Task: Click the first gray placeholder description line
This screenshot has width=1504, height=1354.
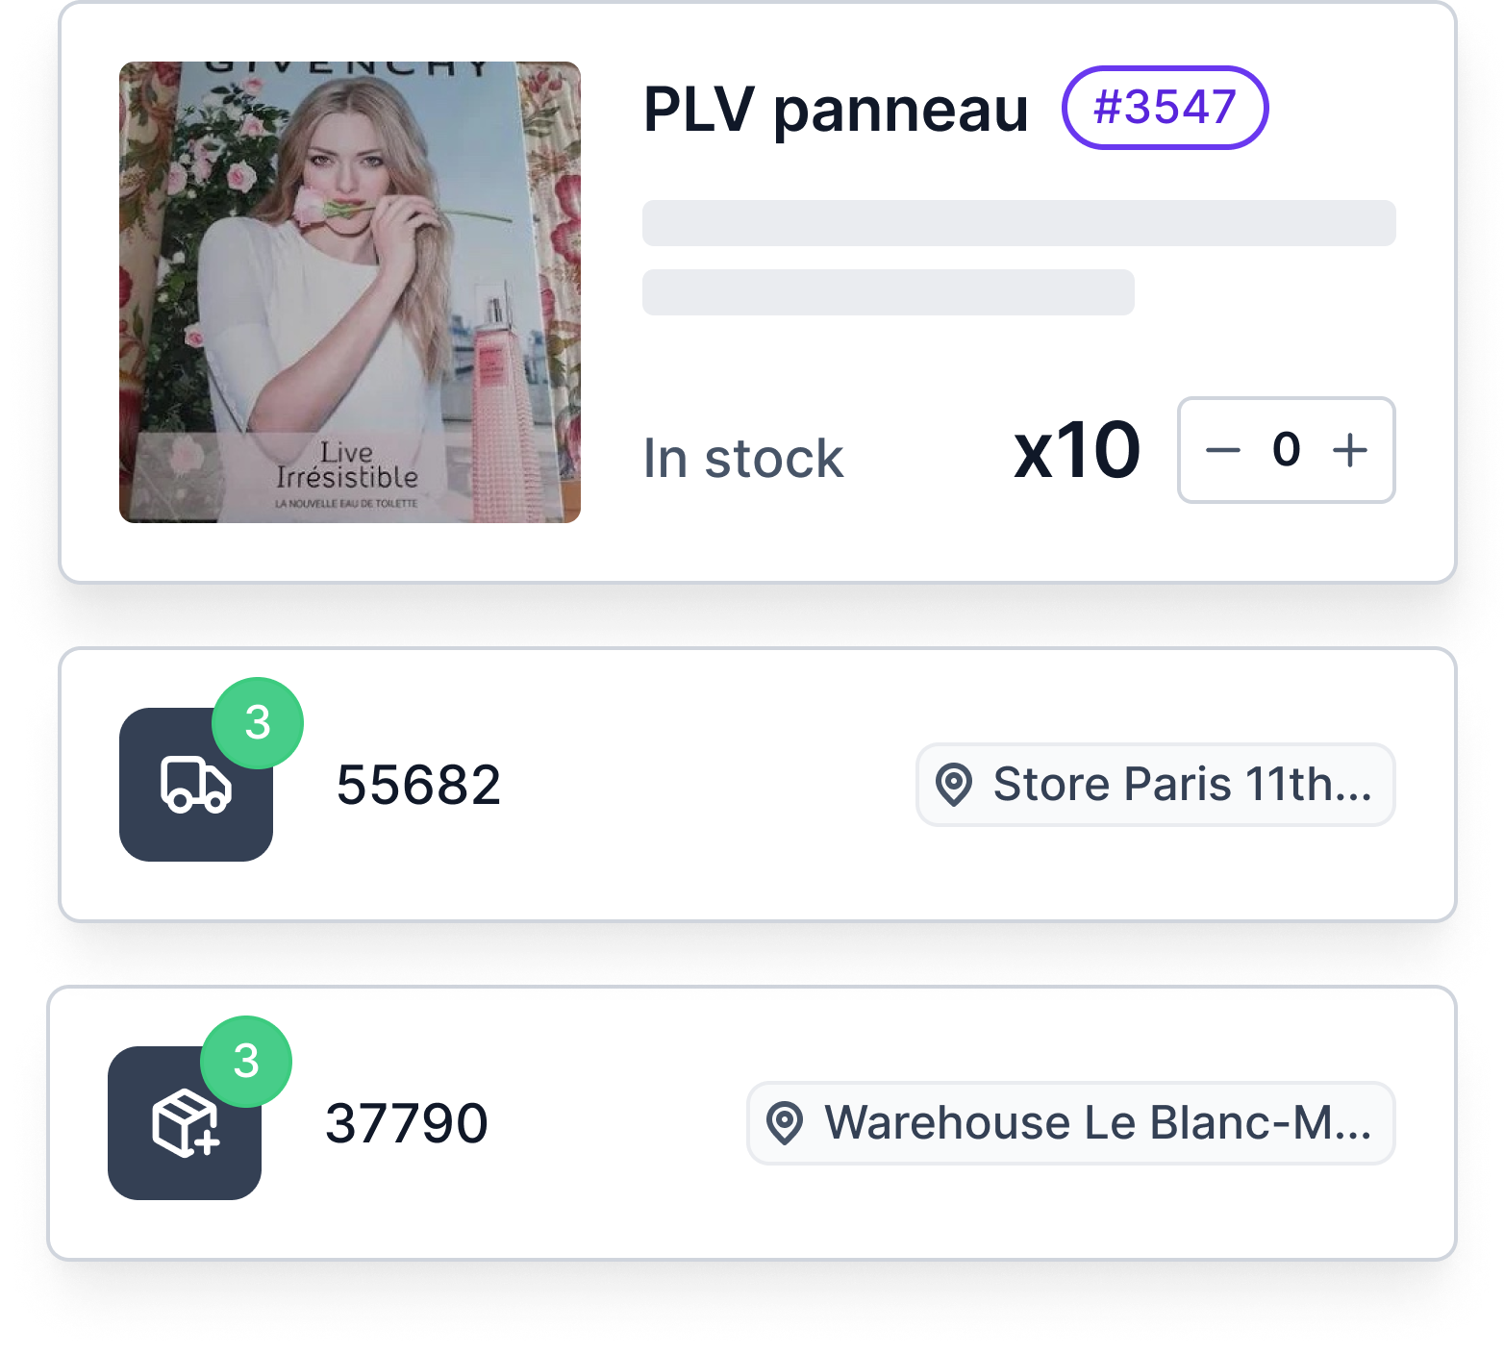Action: tap(1019, 223)
